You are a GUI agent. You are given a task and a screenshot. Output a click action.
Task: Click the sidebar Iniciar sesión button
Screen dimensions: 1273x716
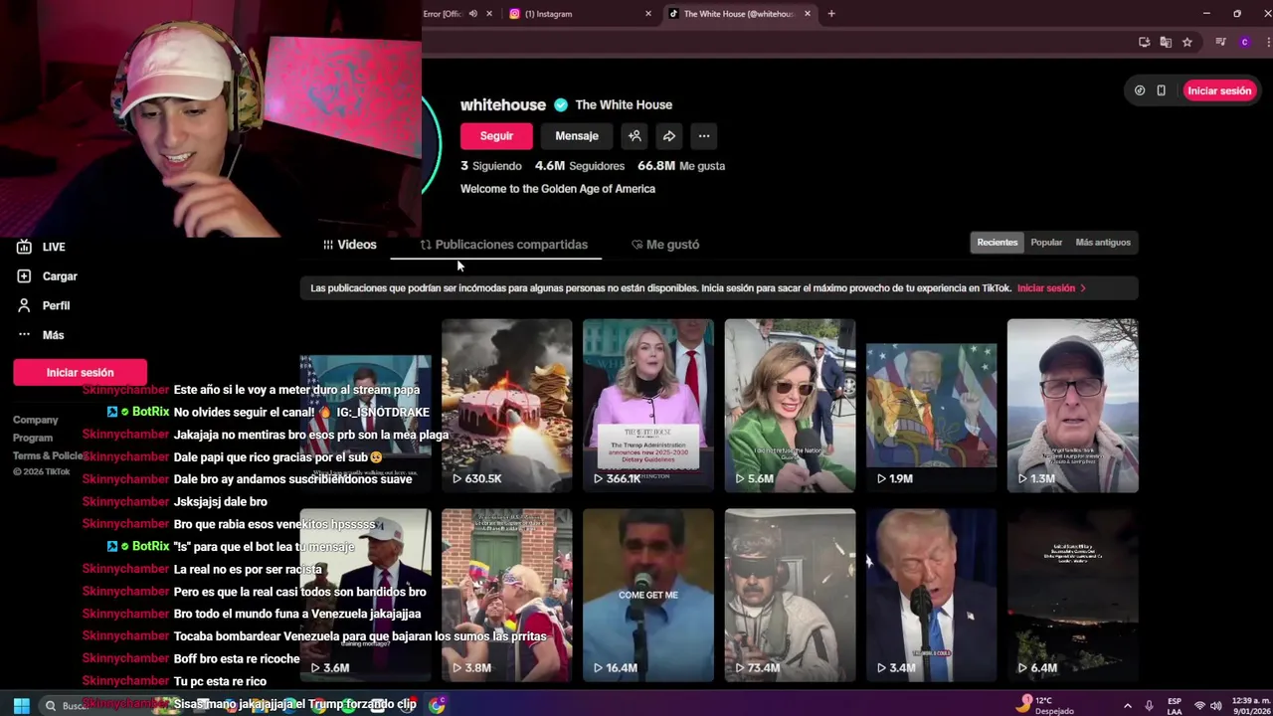click(x=80, y=372)
